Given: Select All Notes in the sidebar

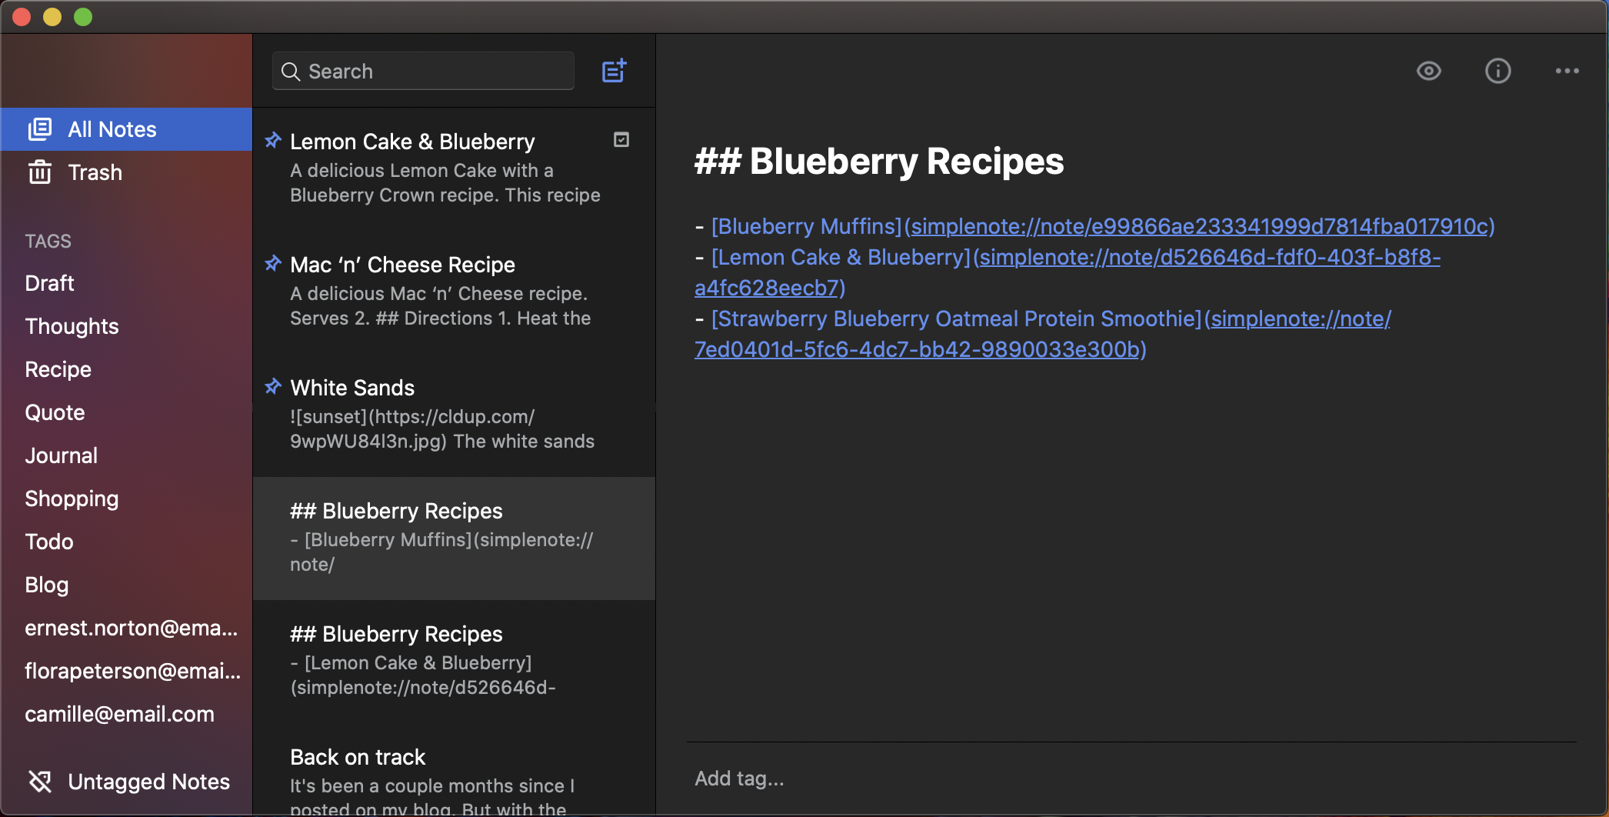Looking at the screenshot, I should (112, 129).
